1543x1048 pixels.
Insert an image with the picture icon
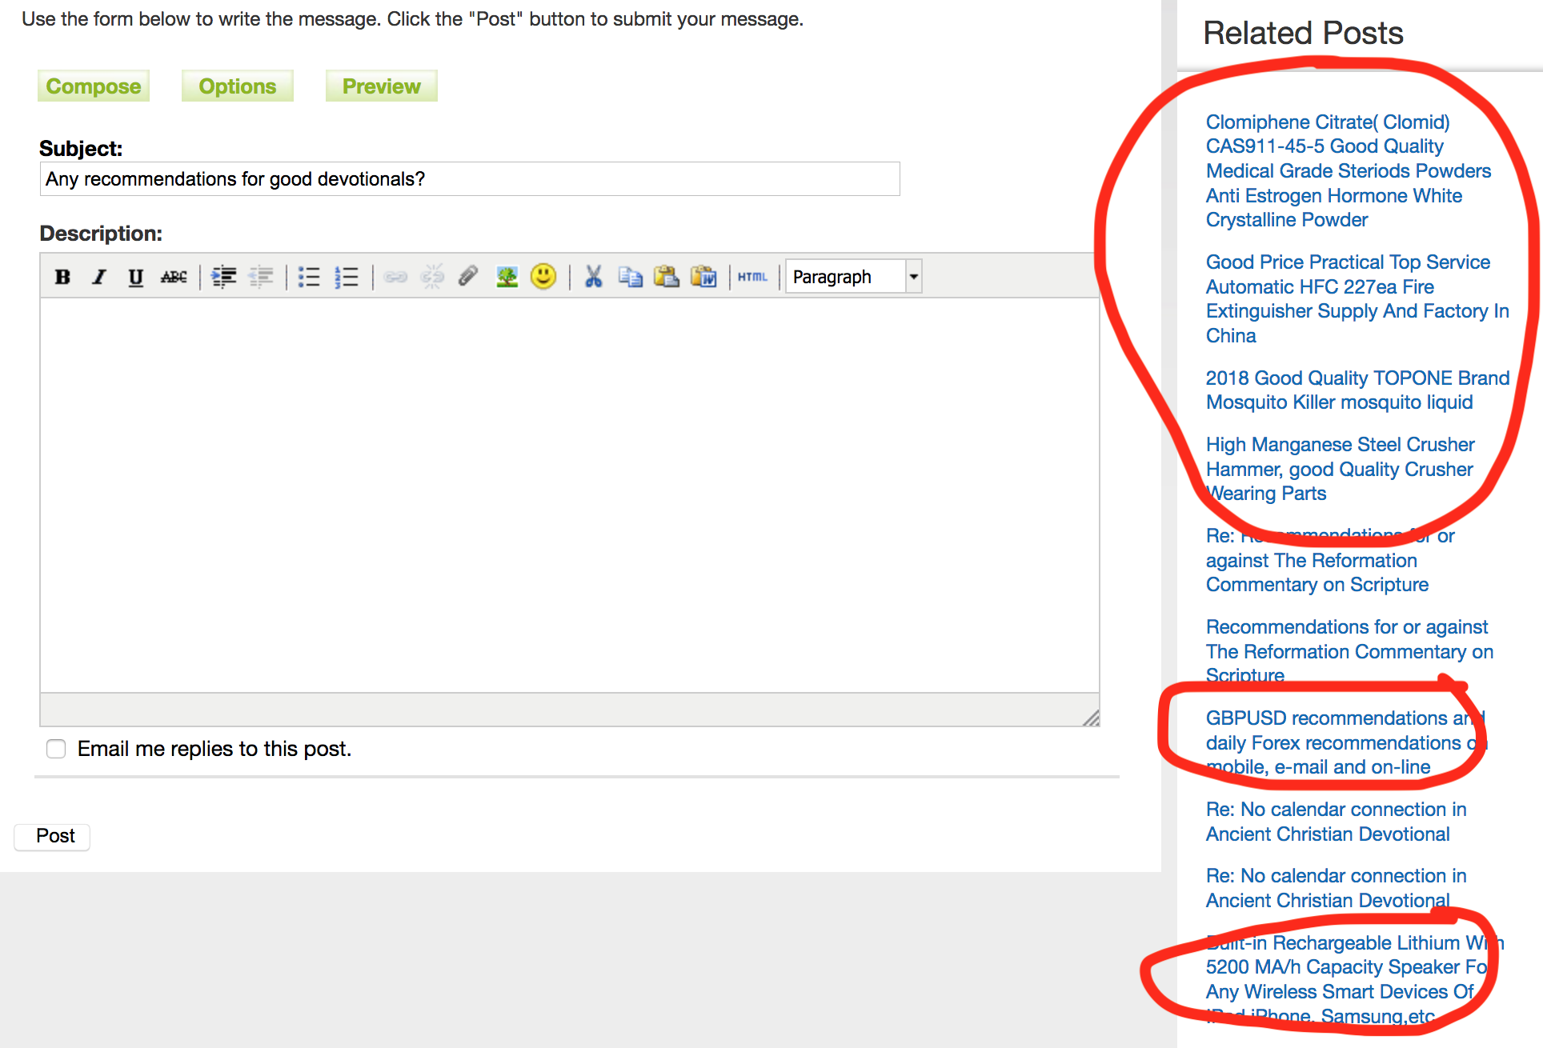point(507,277)
